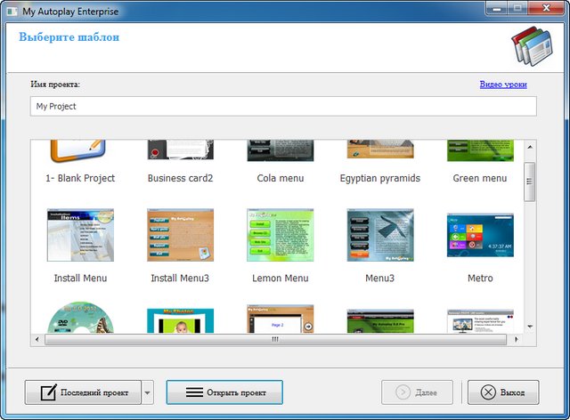Image resolution: width=570 pixels, height=420 pixels.
Task: Choose the Metro template thumbnail
Action: point(480,236)
